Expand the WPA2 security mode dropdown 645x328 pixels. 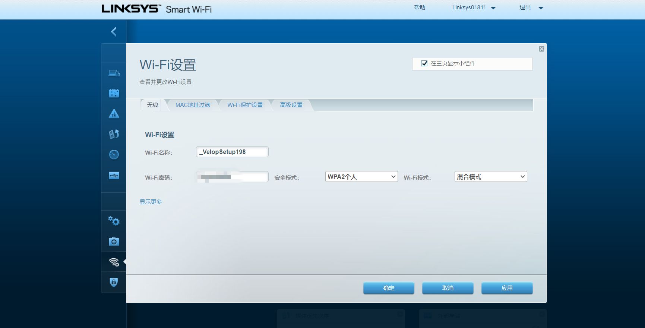tap(361, 177)
